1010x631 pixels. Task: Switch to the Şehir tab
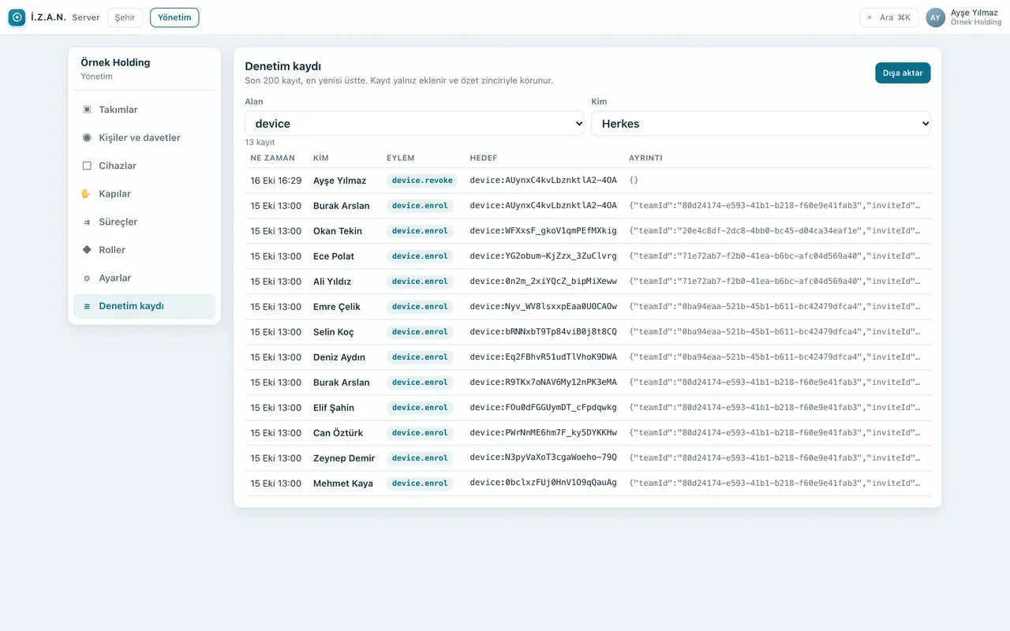pos(125,17)
